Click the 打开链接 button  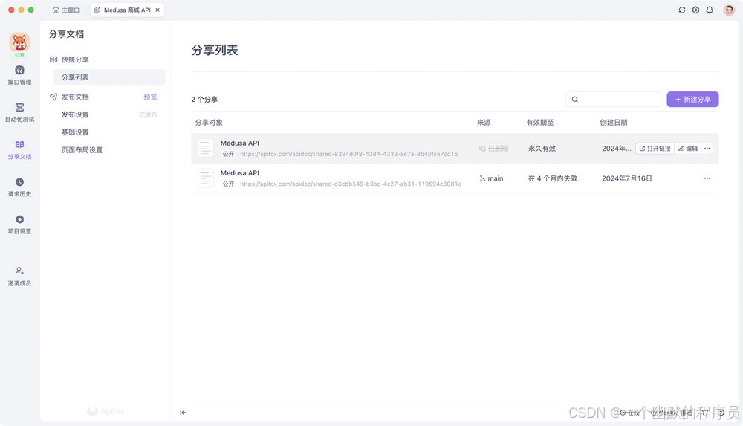pos(655,149)
